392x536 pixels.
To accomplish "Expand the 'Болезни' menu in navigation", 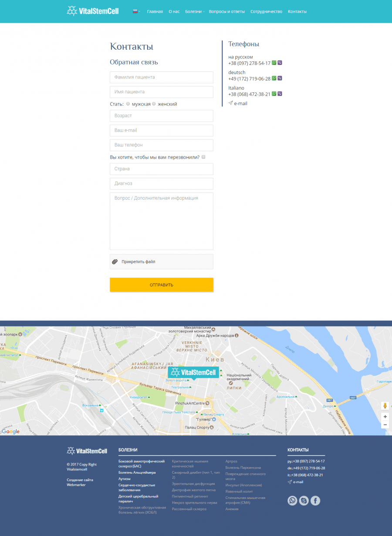I will coord(194,11).
